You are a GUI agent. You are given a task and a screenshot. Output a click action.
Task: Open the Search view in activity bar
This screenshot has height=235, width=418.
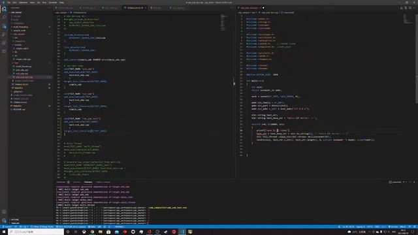[4, 18]
